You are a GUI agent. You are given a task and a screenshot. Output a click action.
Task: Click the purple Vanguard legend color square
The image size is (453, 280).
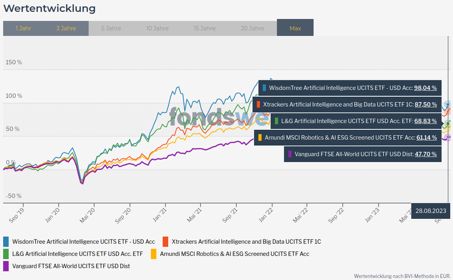click(x=6, y=266)
